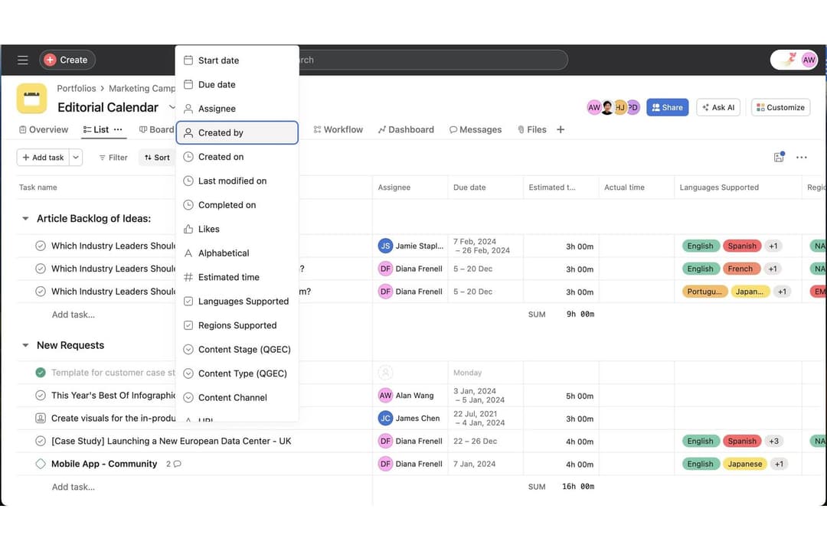Switch to the Dashboard tab

[406, 129]
